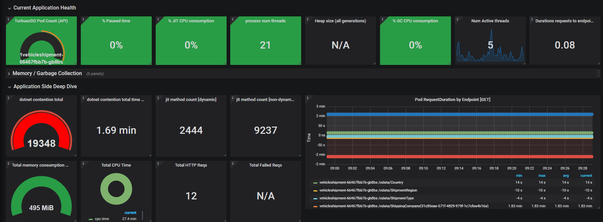This screenshot has height=222, width=603.
Task: Sort request duration legend by min column
Action: (519, 175)
